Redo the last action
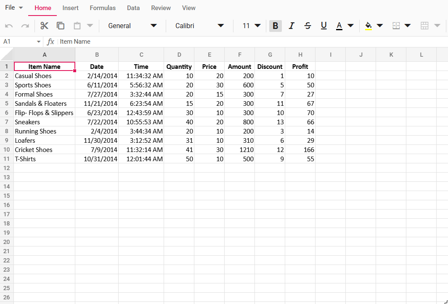The image size is (448, 304). coord(25,26)
